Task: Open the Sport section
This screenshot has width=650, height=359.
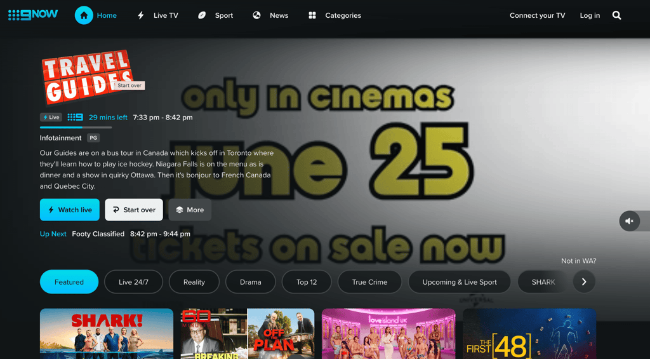Action: tap(216, 15)
